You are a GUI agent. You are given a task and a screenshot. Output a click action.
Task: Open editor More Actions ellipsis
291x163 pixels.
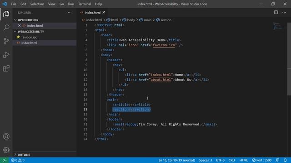[284, 12]
